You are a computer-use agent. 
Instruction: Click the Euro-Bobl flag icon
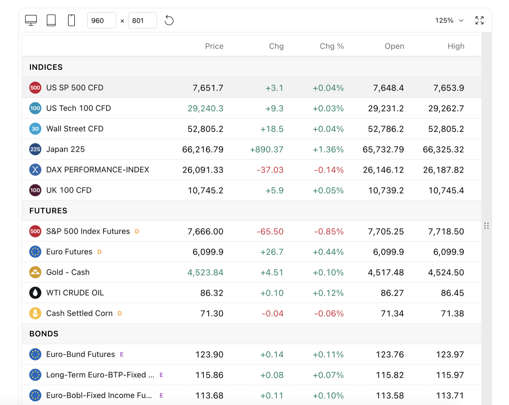pyautogui.click(x=35, y=395)
